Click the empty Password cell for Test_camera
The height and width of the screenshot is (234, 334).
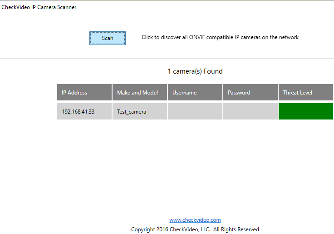[250, 111]
